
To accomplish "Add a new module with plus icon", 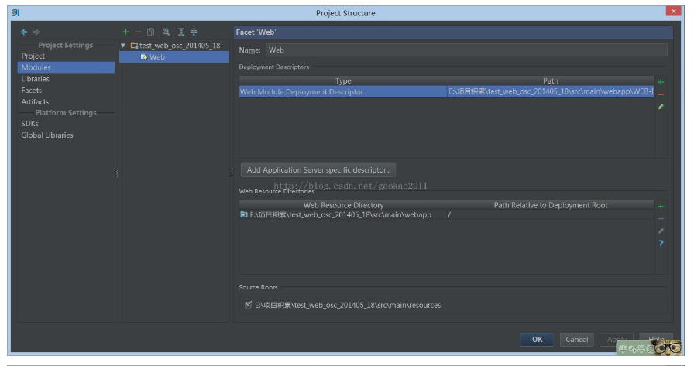I will click(x=125, y=32).
